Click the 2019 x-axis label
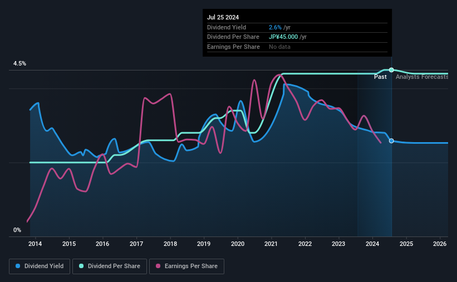The image size is (457, 282). click(x=204, y=244)
